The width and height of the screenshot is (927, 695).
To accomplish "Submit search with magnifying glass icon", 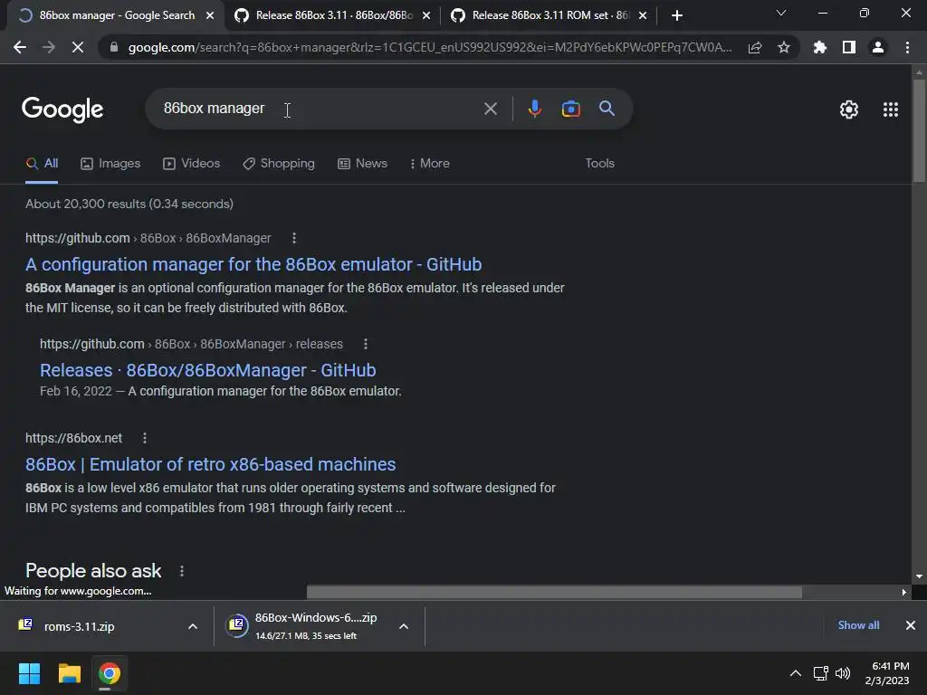I will click(x=607, y=109).
